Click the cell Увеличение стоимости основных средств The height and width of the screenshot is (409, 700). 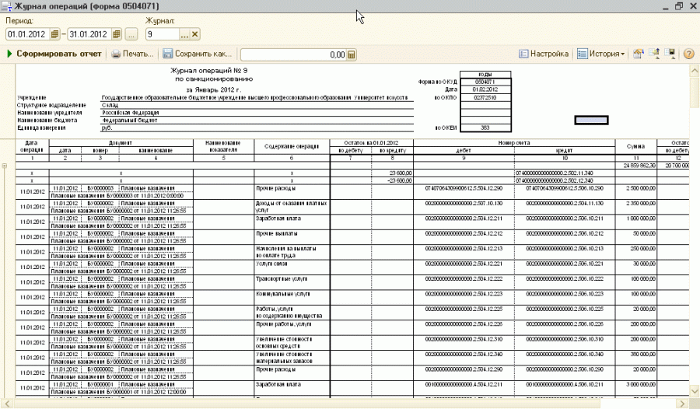pyautogui.click(x=292, y=342)
